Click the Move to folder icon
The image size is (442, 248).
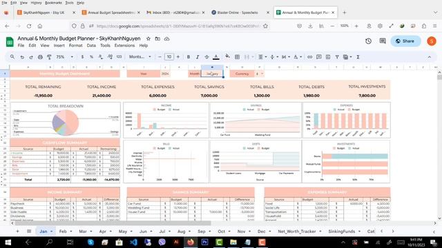pos(157,39)
